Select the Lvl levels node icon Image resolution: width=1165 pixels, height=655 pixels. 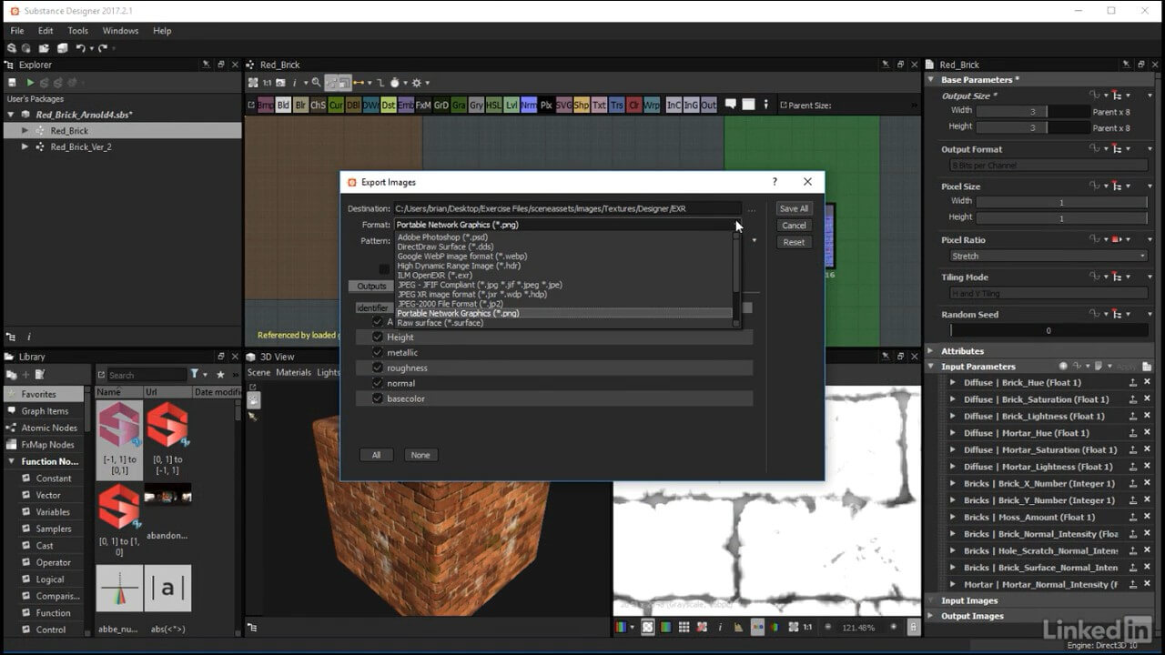coord(512,106)
